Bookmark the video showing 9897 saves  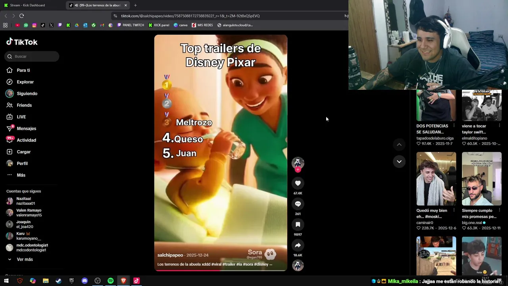(298, 224)
